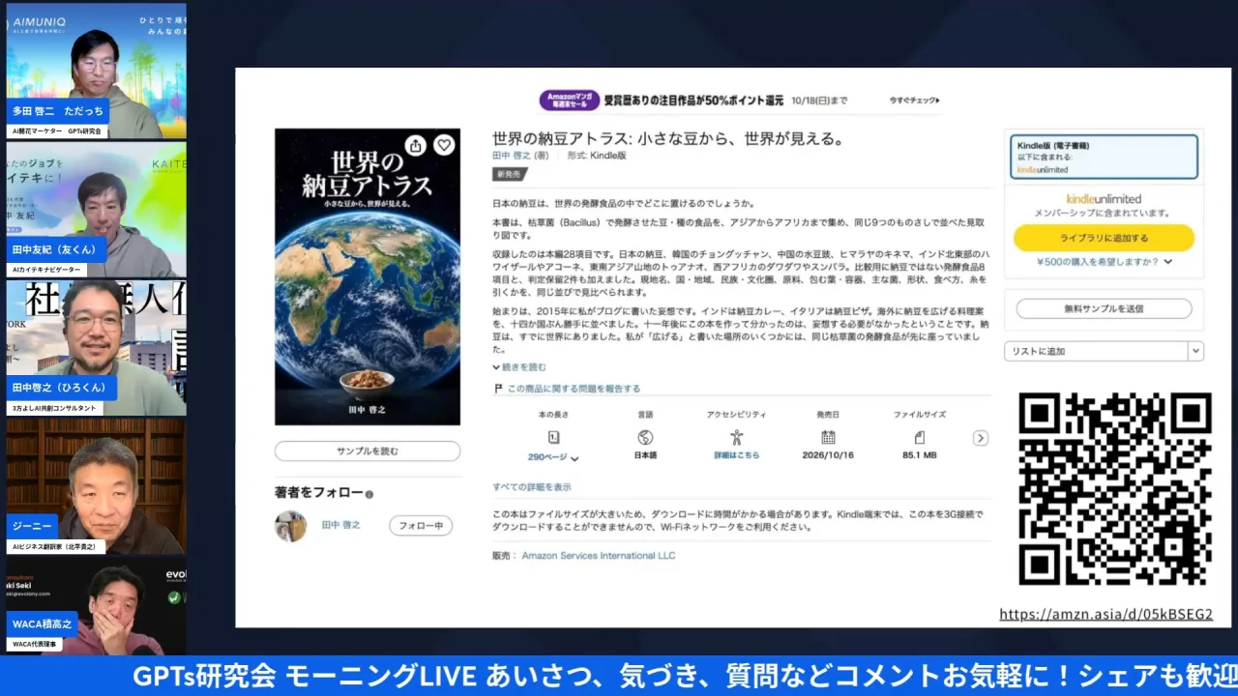Viewport: 1238px width, 696px height.
Task: Open the すべての詳細を表示 link
Action: [532, 487]
